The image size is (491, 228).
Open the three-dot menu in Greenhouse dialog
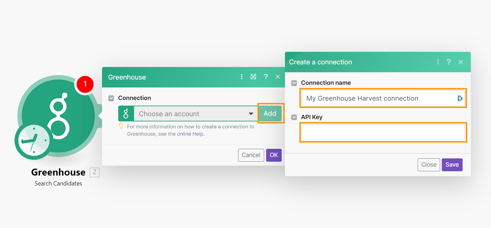point(242,77)
